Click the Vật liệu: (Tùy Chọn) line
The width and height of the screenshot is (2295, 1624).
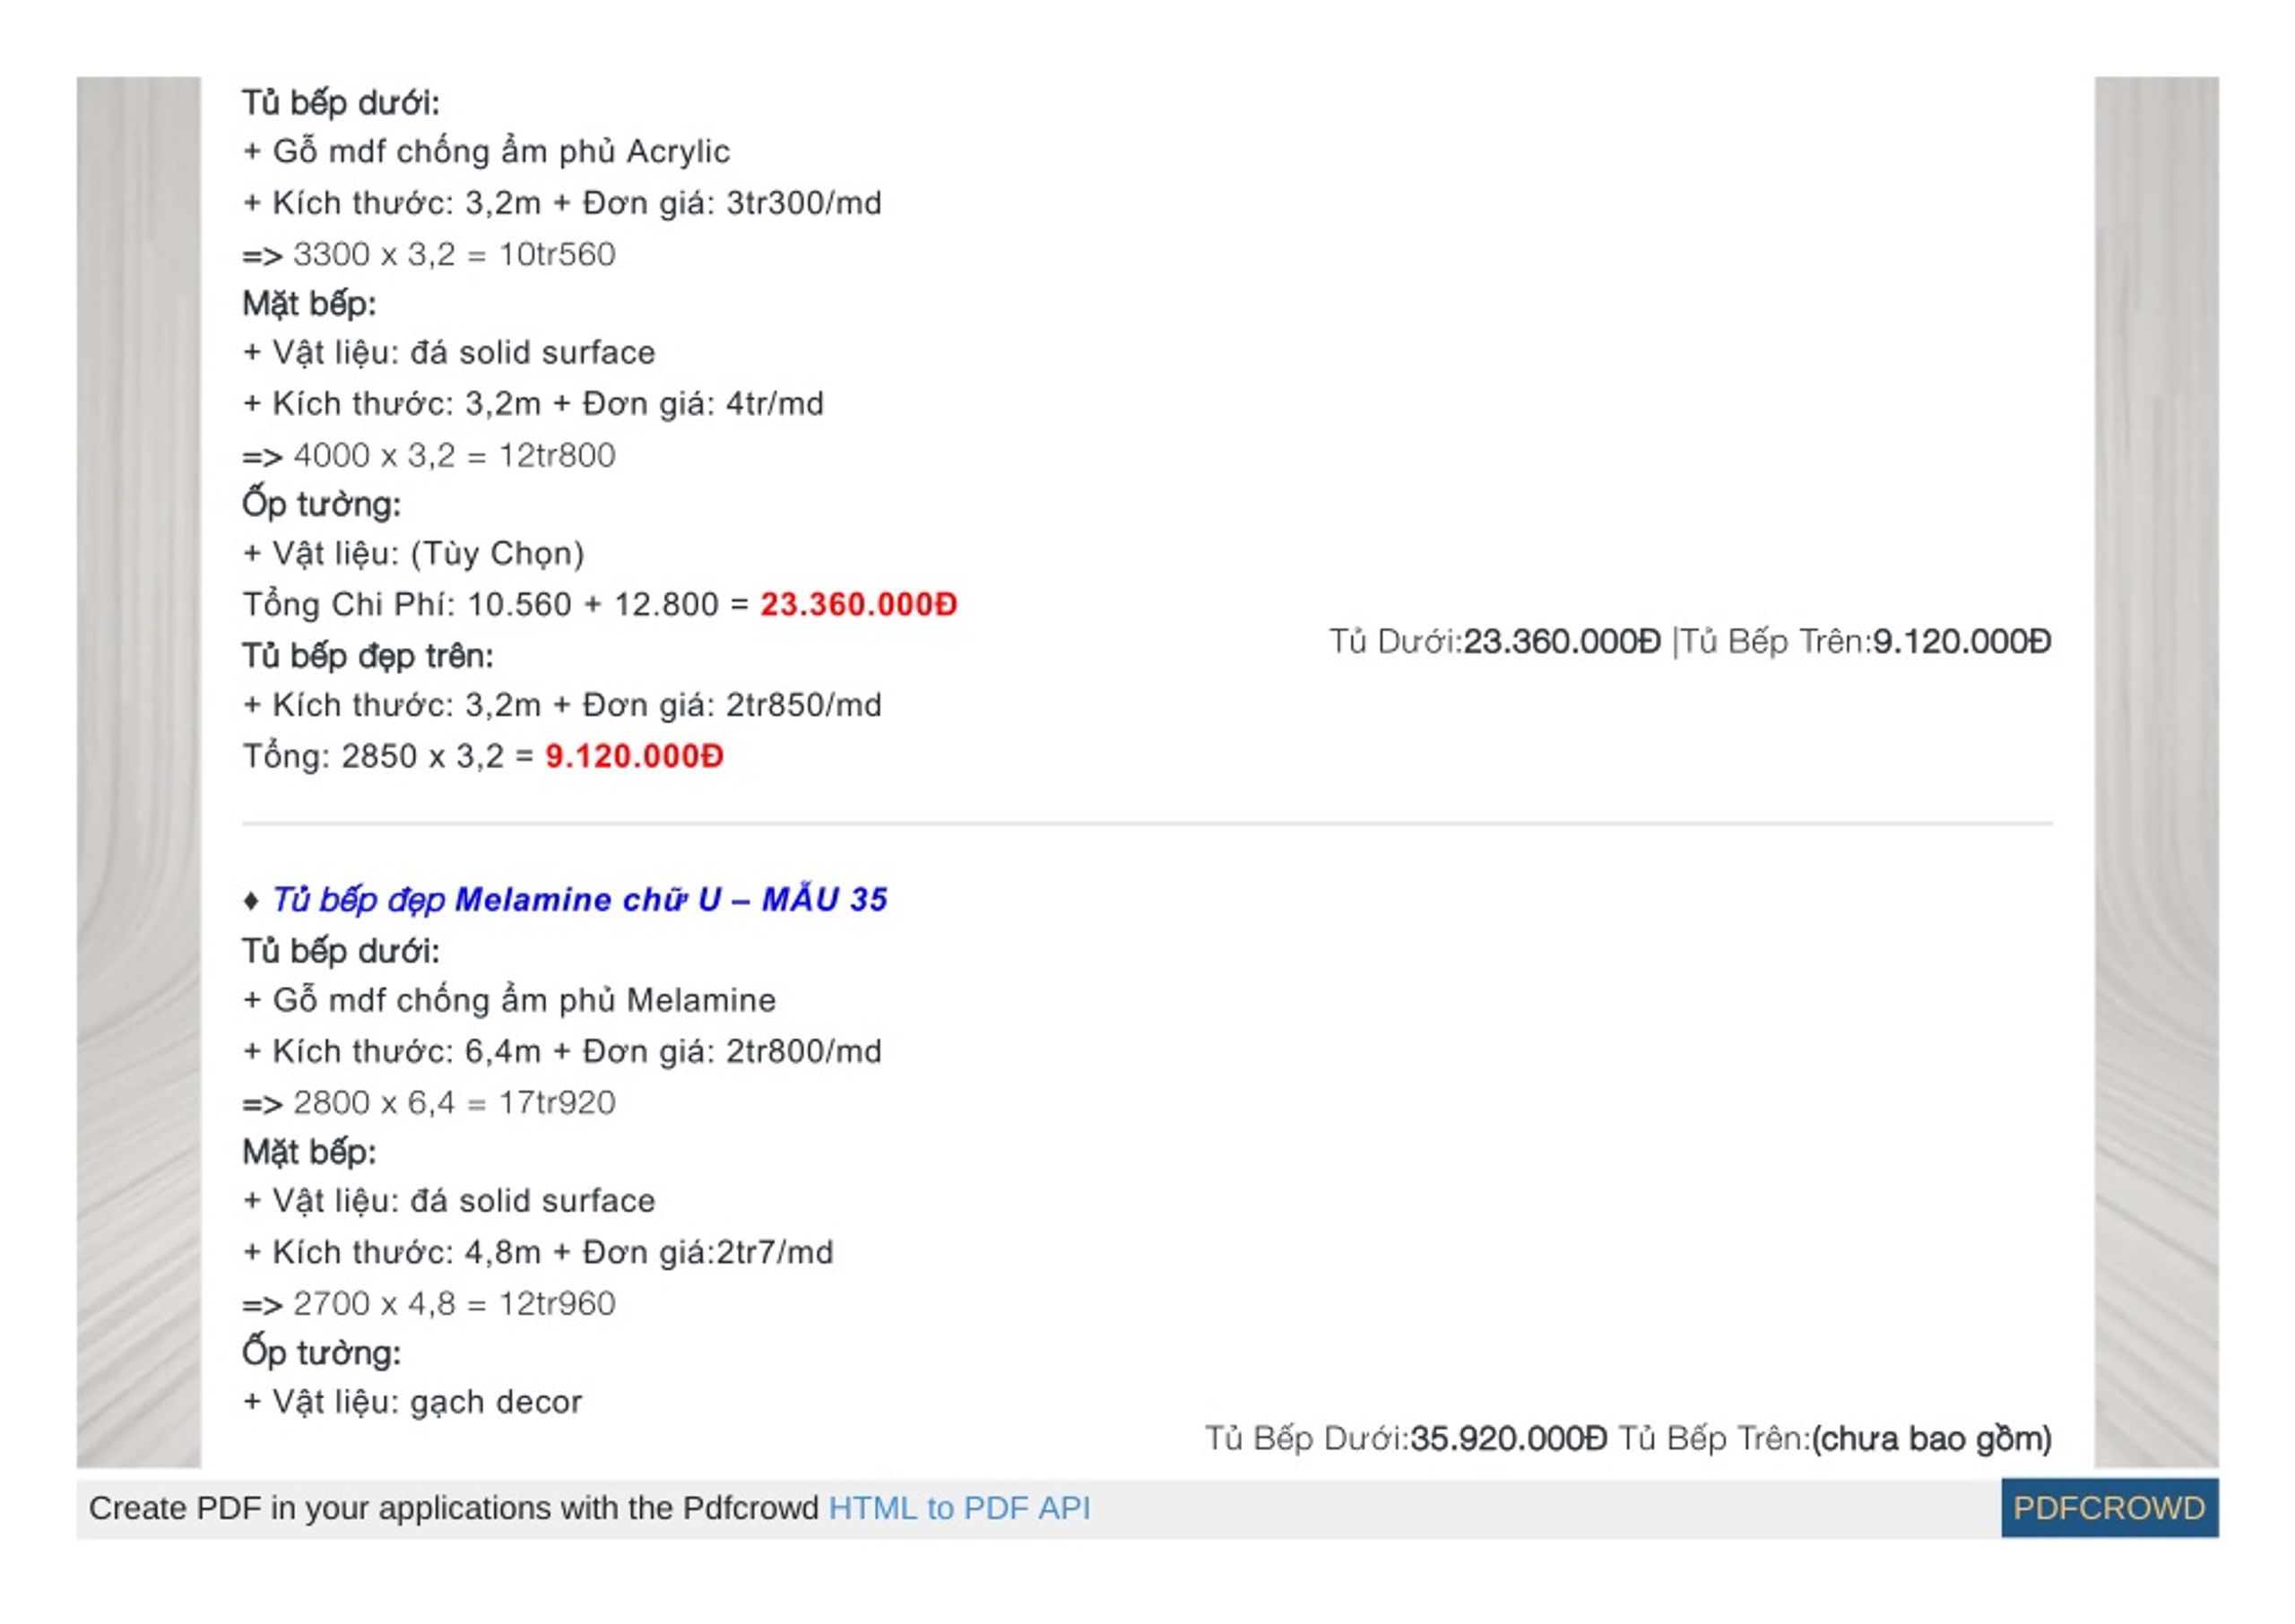413,553
